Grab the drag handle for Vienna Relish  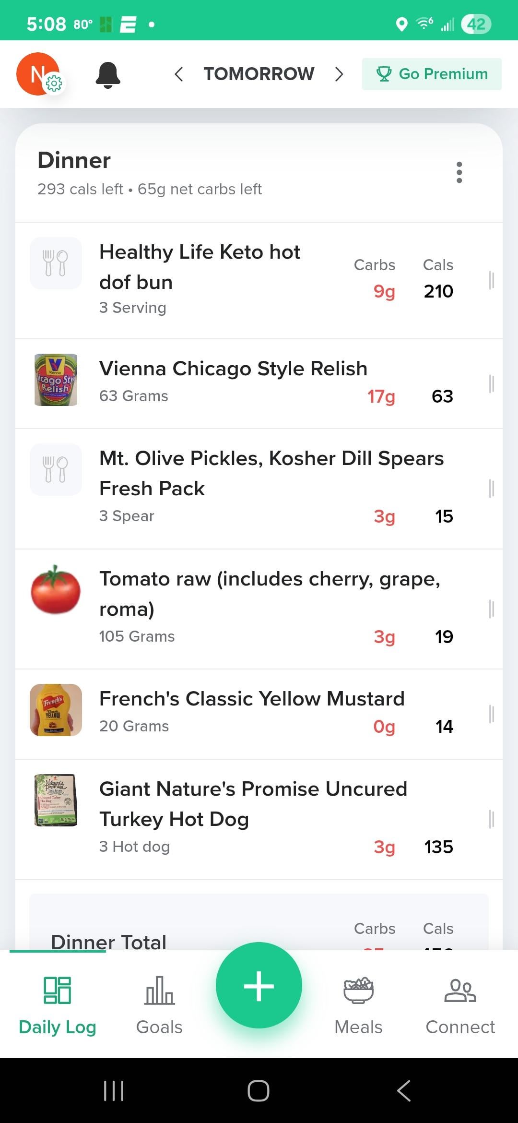pyautogui.click(x=491, y=384)
